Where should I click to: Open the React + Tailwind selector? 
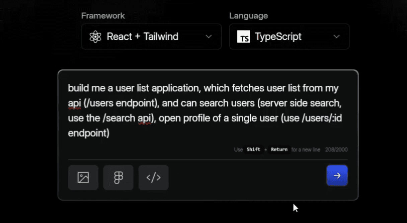tap(151, 36)
